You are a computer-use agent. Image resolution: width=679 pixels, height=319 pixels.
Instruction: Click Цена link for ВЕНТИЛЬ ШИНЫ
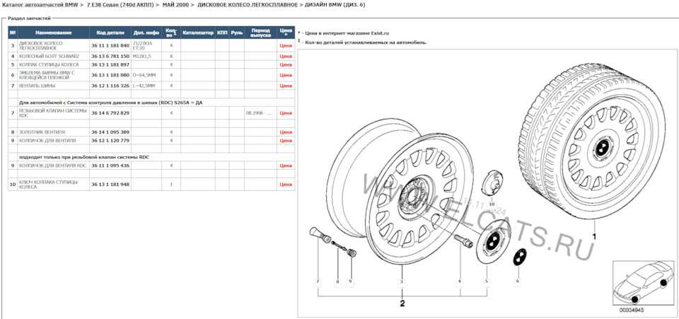pyautogui.click(x=286, y=86)
